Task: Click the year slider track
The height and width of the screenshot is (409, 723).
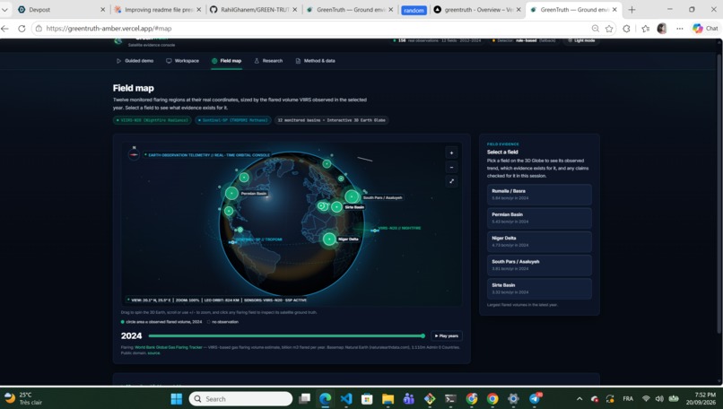Action: 286,335
